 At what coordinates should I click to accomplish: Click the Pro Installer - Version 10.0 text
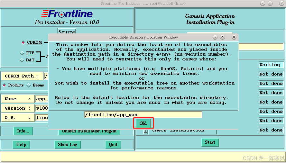pos(67,22)
